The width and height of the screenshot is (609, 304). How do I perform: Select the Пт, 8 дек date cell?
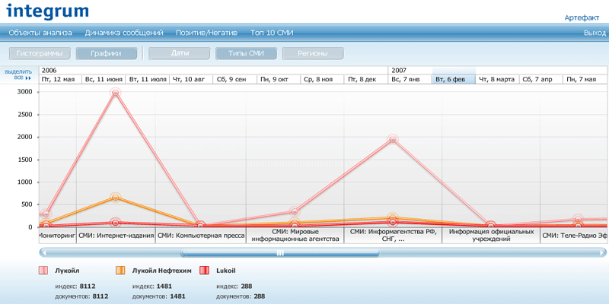coord(366,80)
